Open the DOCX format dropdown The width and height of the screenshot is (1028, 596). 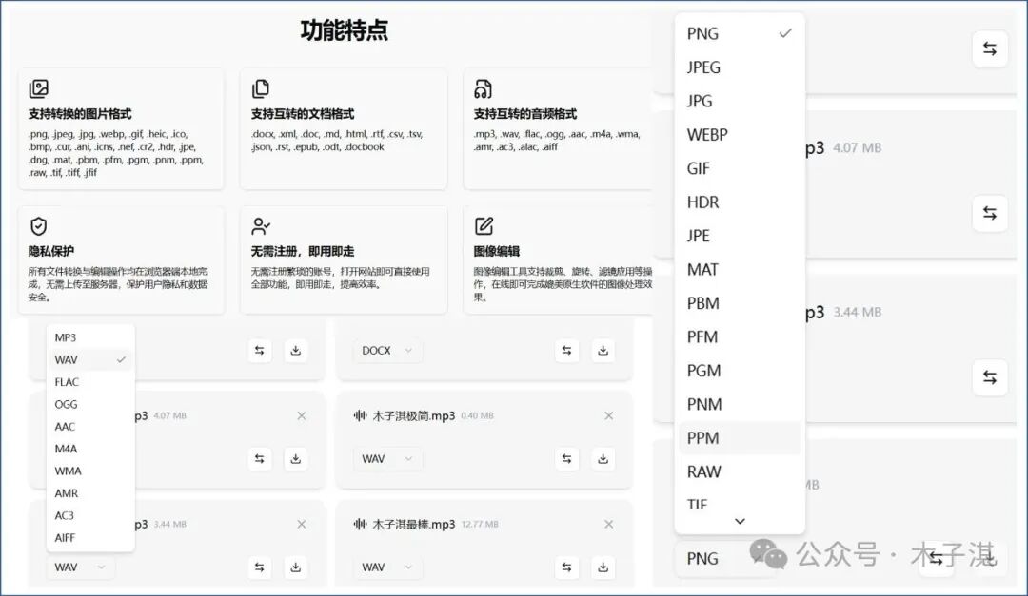point(387,350)
